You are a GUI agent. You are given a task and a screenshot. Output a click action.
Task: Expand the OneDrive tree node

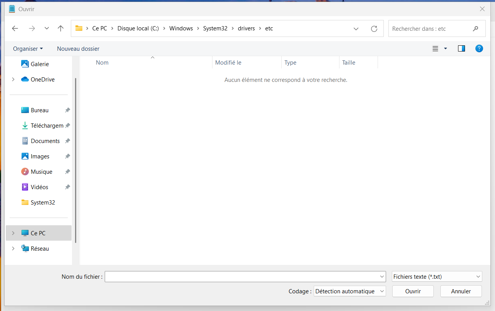(13, 80)
